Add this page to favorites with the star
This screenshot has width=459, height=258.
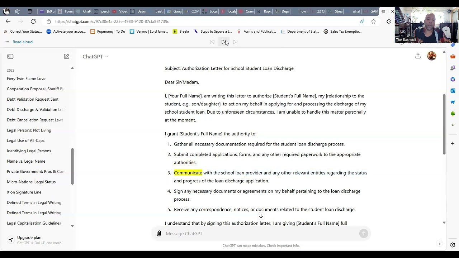(x=374, y=21)
